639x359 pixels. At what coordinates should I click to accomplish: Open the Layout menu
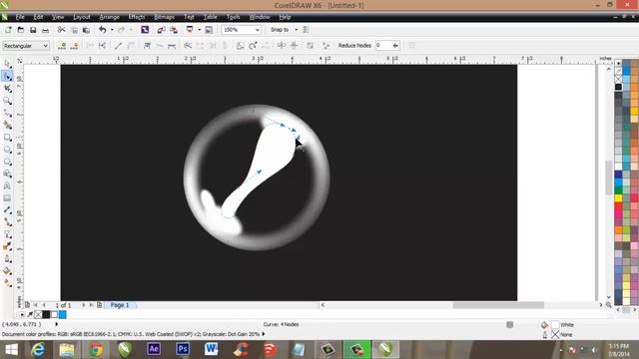(82, 17)
